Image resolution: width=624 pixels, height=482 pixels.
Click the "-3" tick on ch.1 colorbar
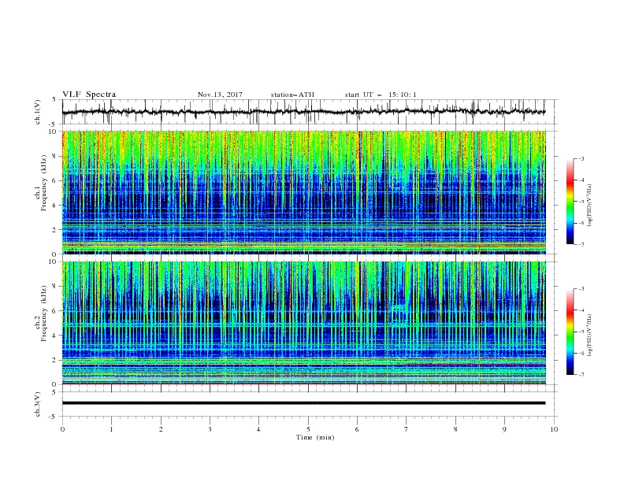(x=581, y=158)
